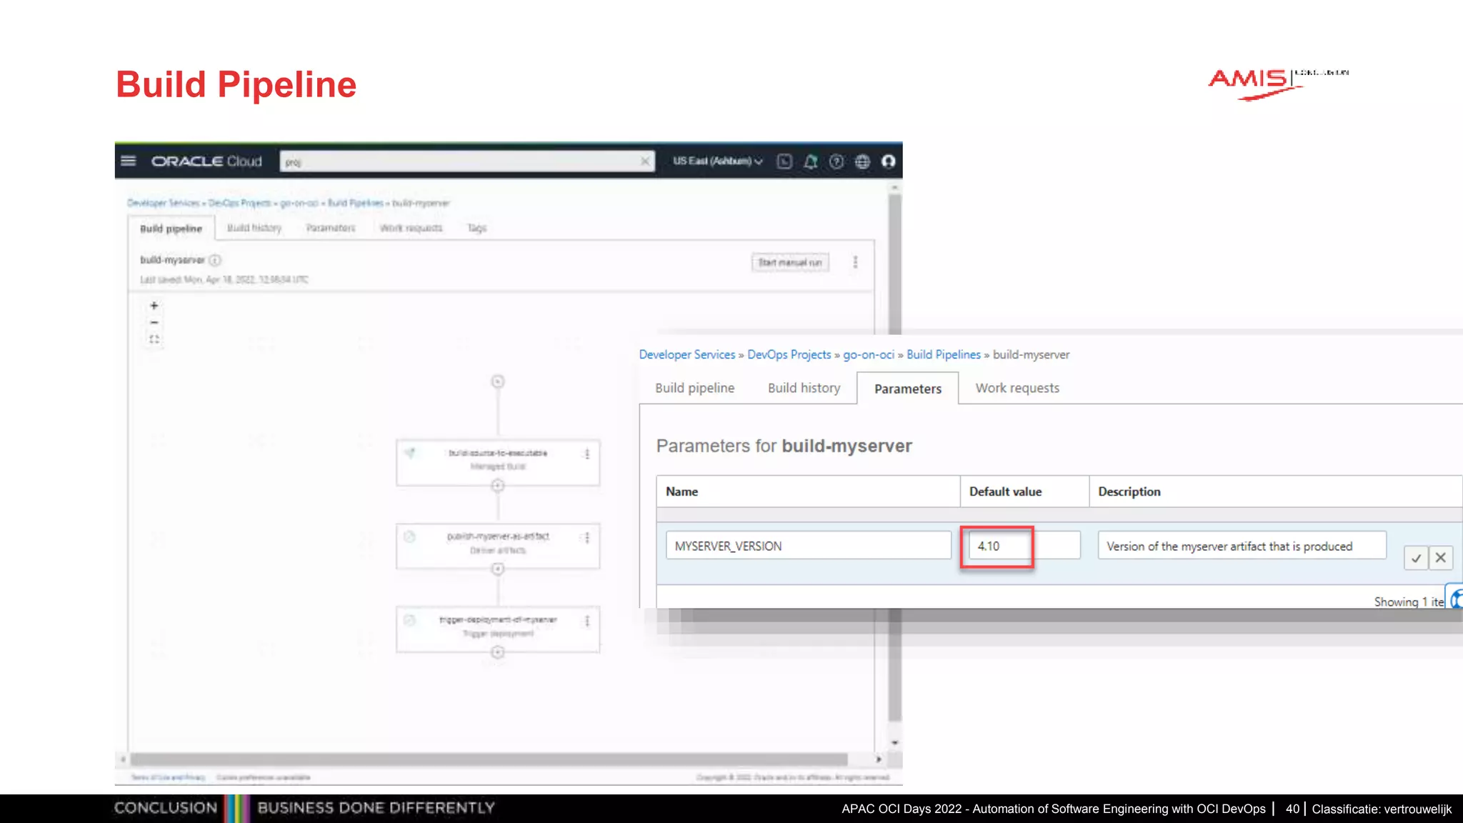Follow Developer Services breadcrumb in background console
Viewport: 1463px width, 823px height.
pos(164,203)
